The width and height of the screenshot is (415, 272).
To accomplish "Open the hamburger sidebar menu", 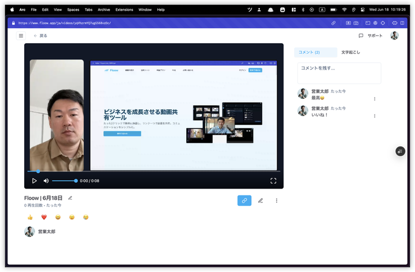I will click(x=21, y=36).
